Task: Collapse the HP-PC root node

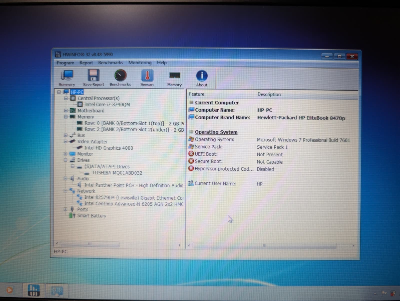Action: (x=59, y=92)
